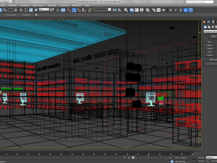Open the Material Editor icon
The image size is (217, 163).
pyautogui.click(x=148, y=10)
